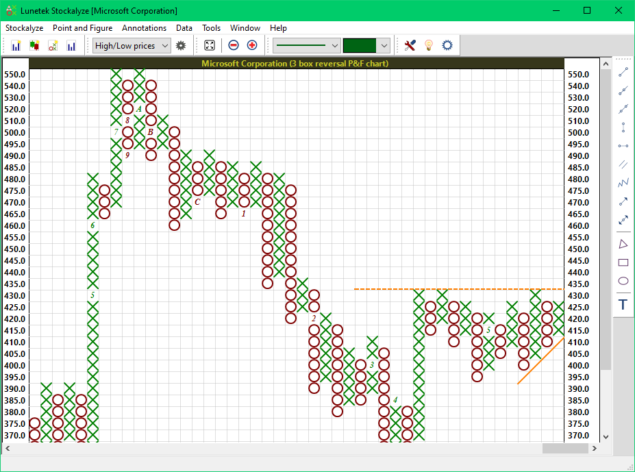Screen dimensions: 635x472
Task: Click the dark green color swatch
Action: tap(360, 46)
